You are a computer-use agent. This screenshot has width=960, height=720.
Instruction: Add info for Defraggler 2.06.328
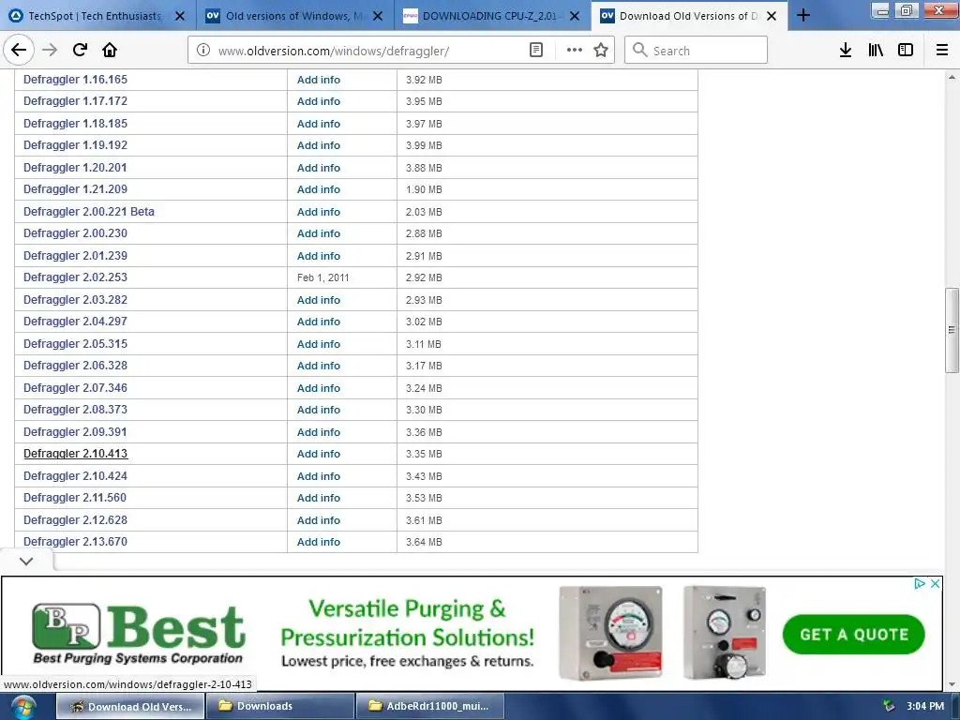tap(319, 366)
